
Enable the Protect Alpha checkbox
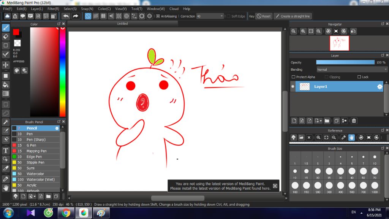[294, 77]
